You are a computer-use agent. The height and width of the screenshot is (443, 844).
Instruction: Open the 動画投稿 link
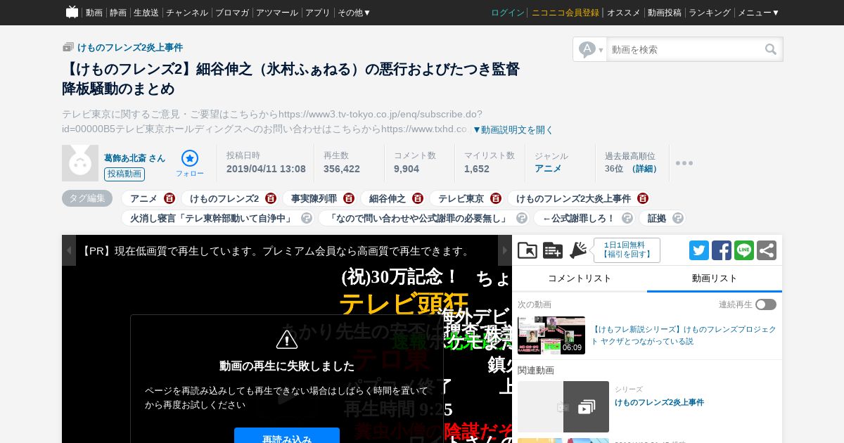click(665, 13)
